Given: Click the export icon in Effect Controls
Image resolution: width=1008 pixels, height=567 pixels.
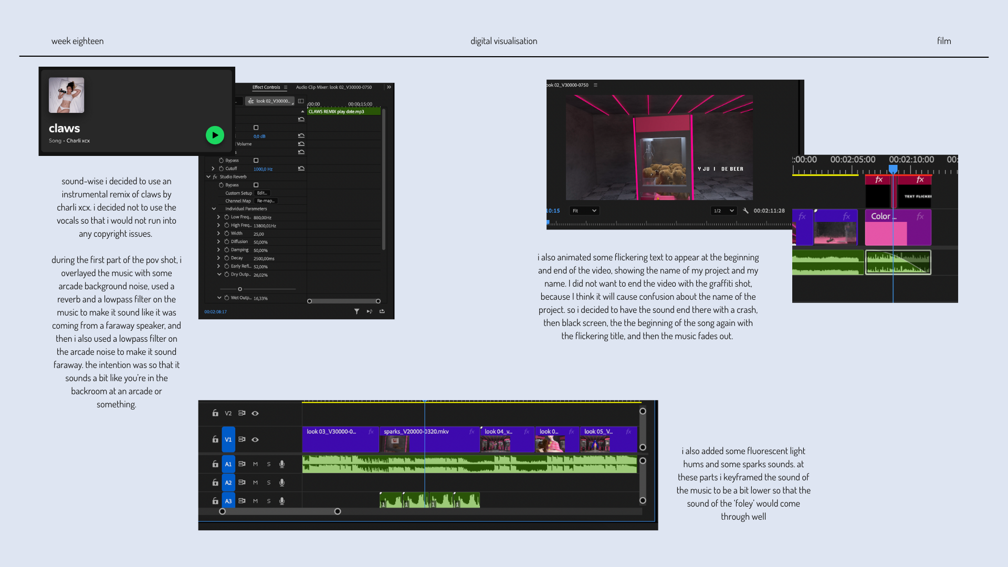Looking at the screenshot, I should coord(382,311).
